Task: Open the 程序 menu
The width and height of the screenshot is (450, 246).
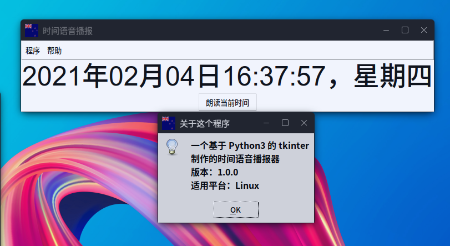Action: coord(33,51)
